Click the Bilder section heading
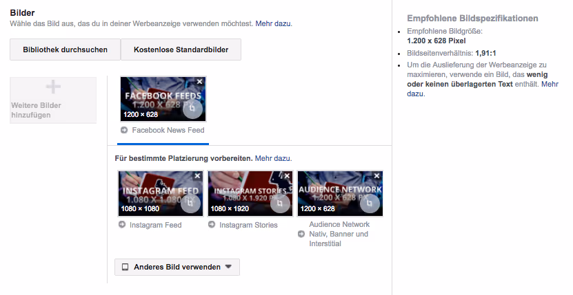 pyautogui.click(x=22, y=13)
